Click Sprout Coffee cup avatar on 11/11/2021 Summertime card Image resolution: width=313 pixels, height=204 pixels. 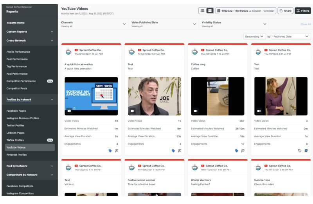(x=258, y=168)
